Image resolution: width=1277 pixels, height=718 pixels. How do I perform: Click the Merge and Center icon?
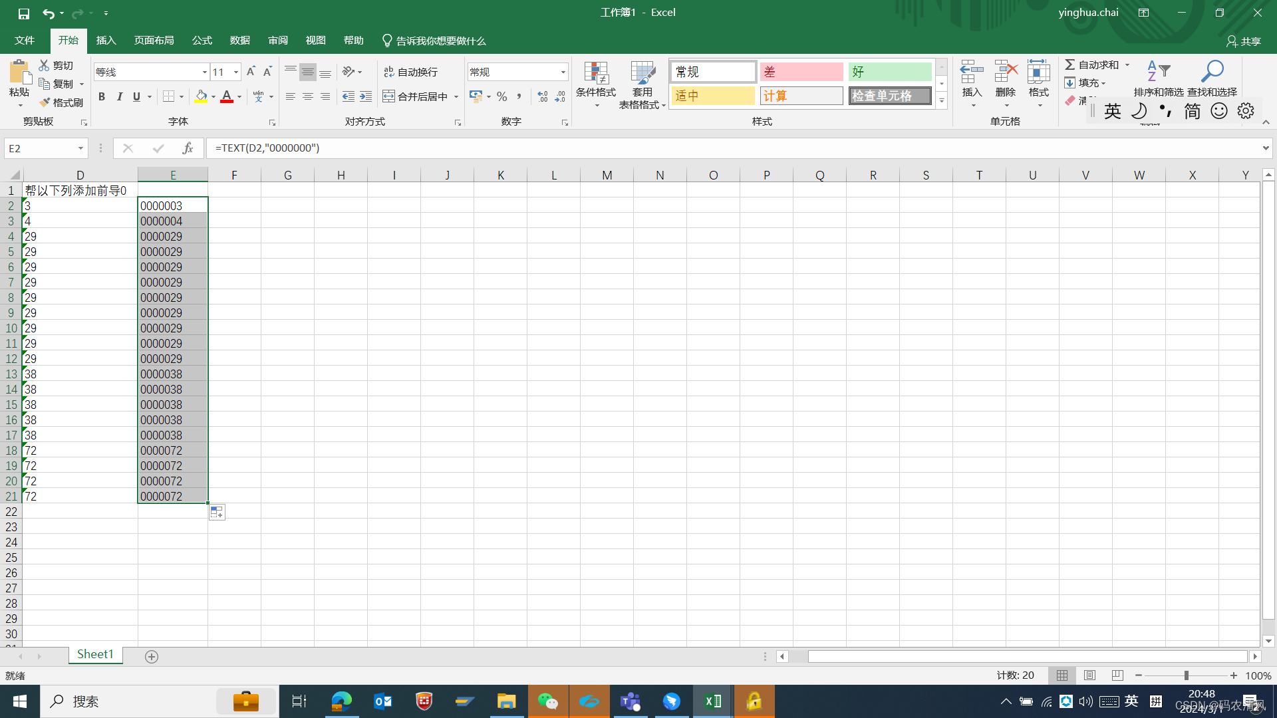pos(389,96)
